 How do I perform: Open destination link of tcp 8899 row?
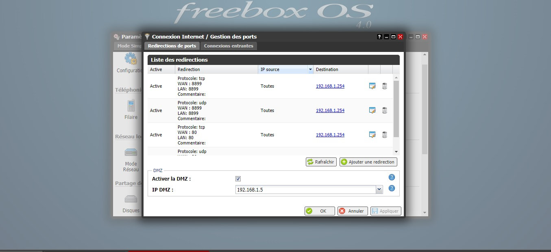330,86
